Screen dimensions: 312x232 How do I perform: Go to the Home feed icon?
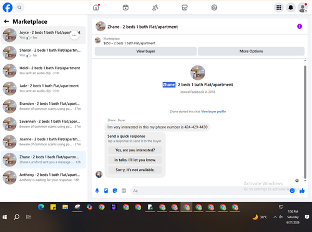click(x=96, y=7)
